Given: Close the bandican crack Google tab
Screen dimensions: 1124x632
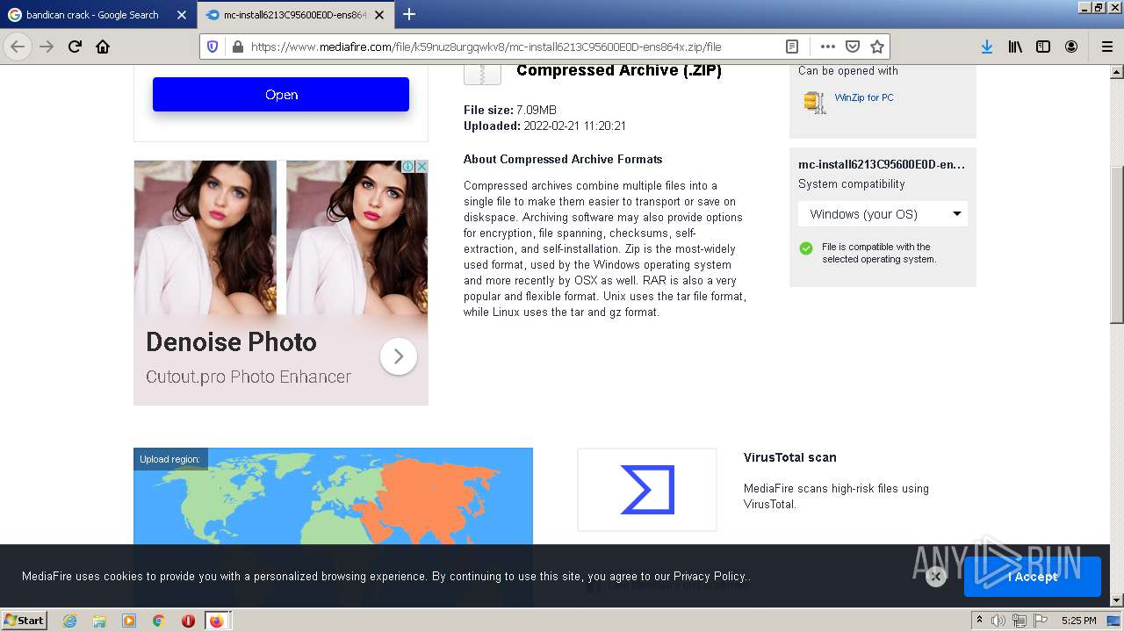Looking at the screenshot, I should click(x=182, y=15).
